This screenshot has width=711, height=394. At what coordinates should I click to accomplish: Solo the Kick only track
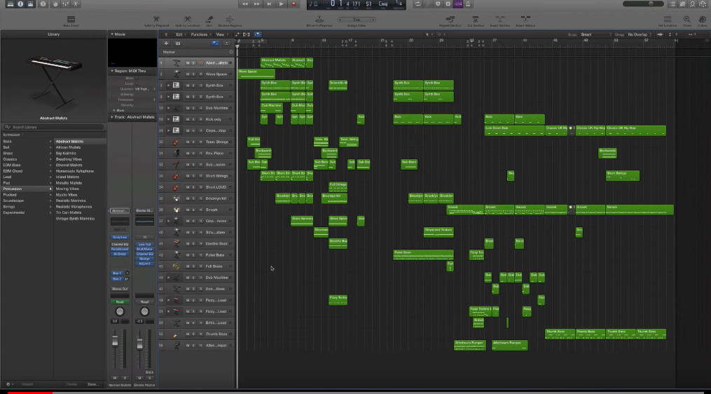coord(193,119)
